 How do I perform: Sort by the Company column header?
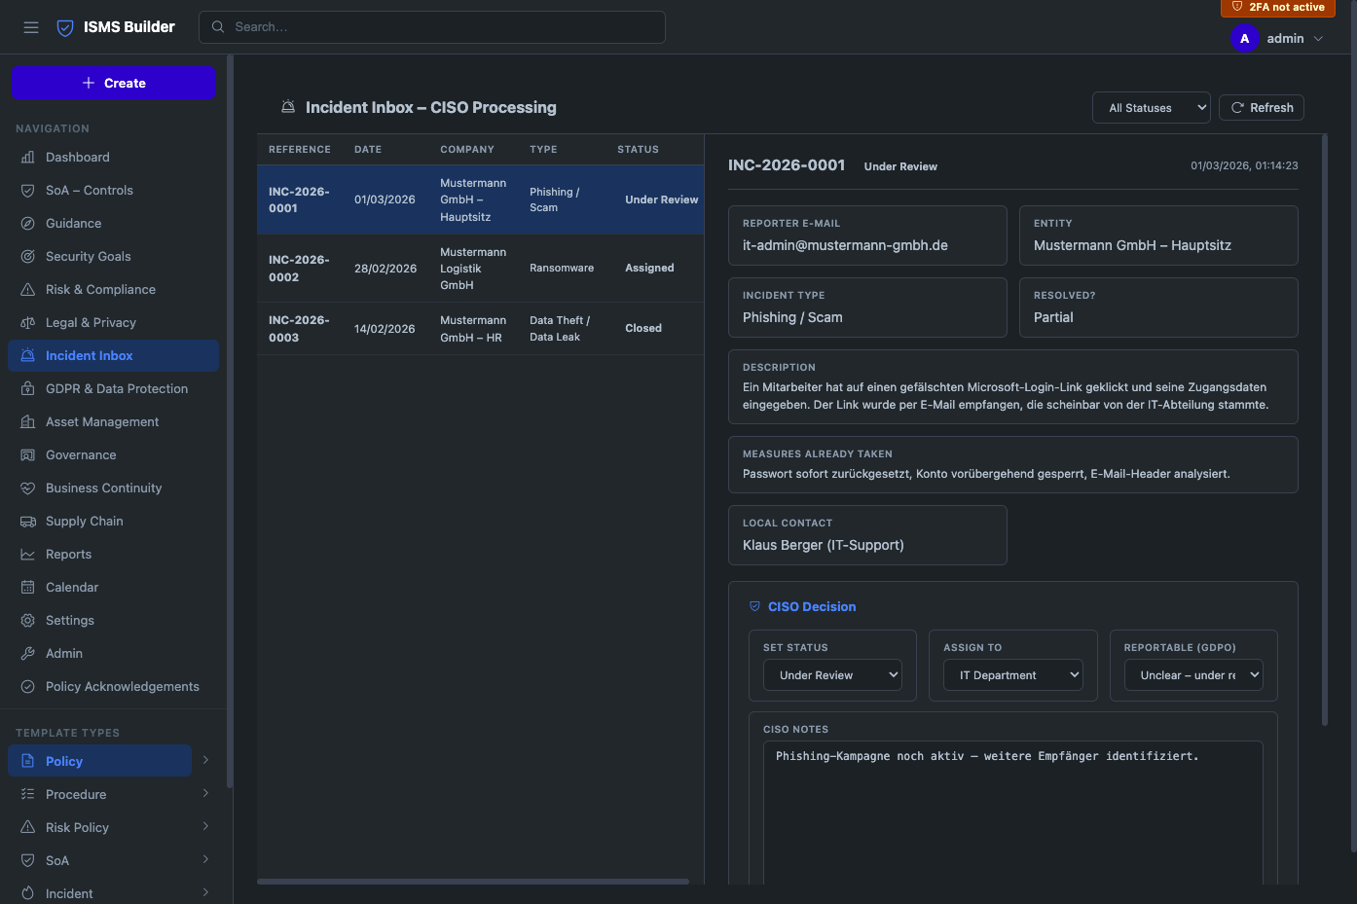(x=467, y=150)
